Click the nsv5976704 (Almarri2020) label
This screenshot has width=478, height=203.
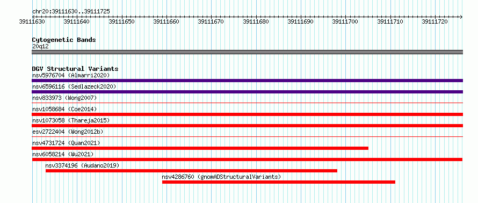pyautogui.click(x=71, y=75)
